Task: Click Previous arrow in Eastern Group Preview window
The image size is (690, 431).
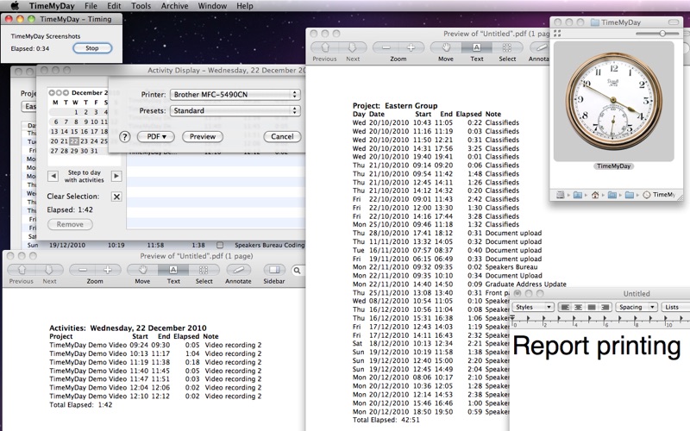Action: tap(325, 47)
